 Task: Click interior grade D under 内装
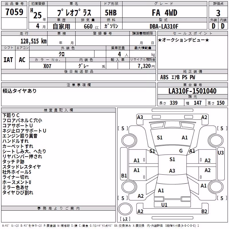click(x=223, y=26)
